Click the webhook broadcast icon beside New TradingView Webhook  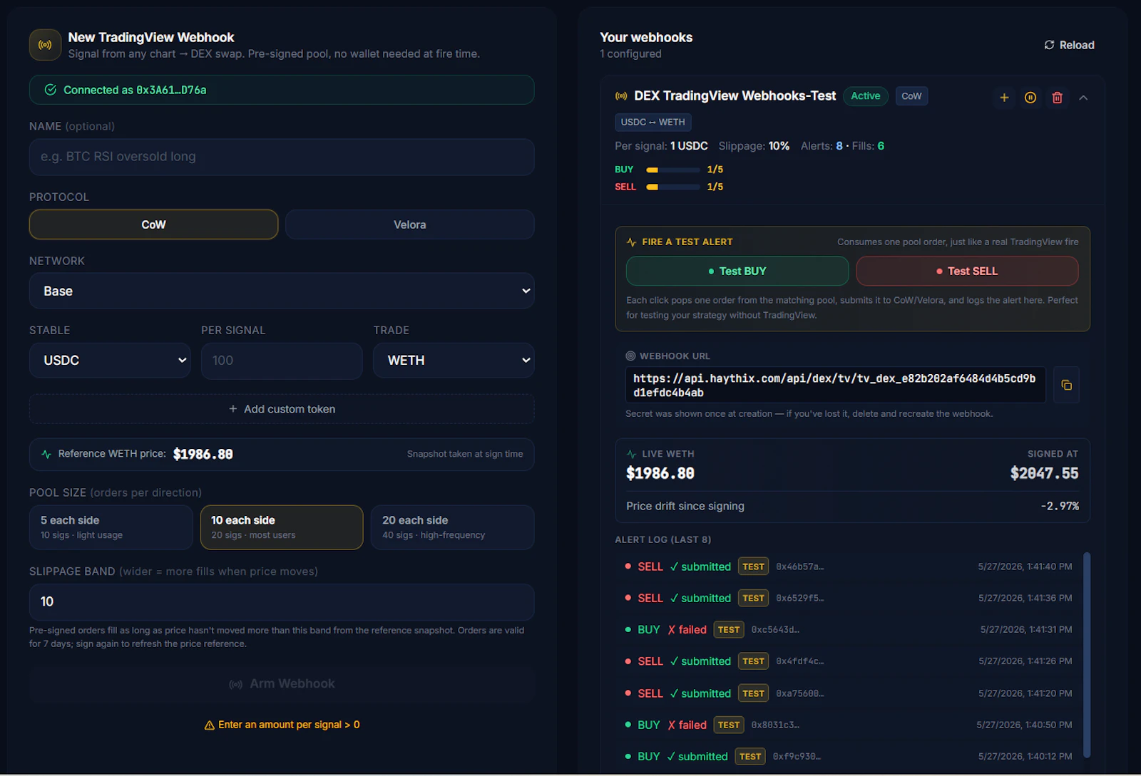point(45,45)
